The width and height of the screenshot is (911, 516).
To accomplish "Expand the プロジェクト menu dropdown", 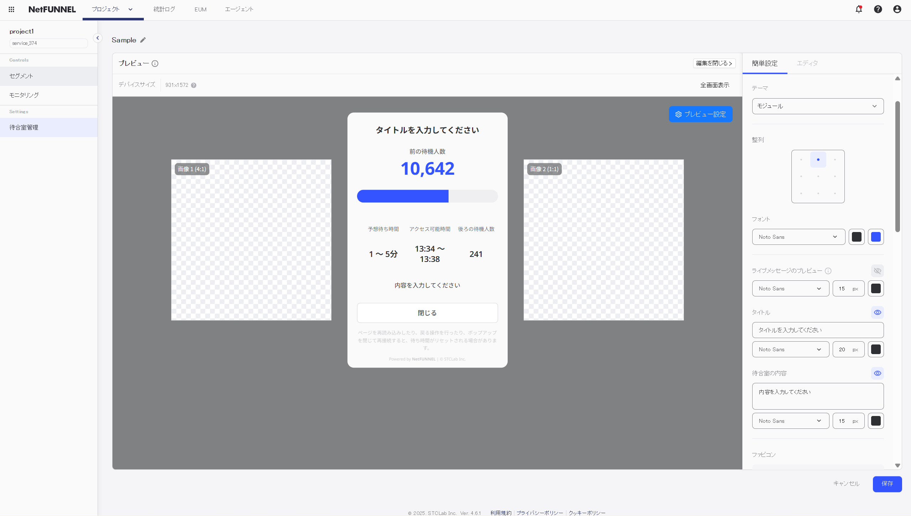I will [x=130, y=10].
